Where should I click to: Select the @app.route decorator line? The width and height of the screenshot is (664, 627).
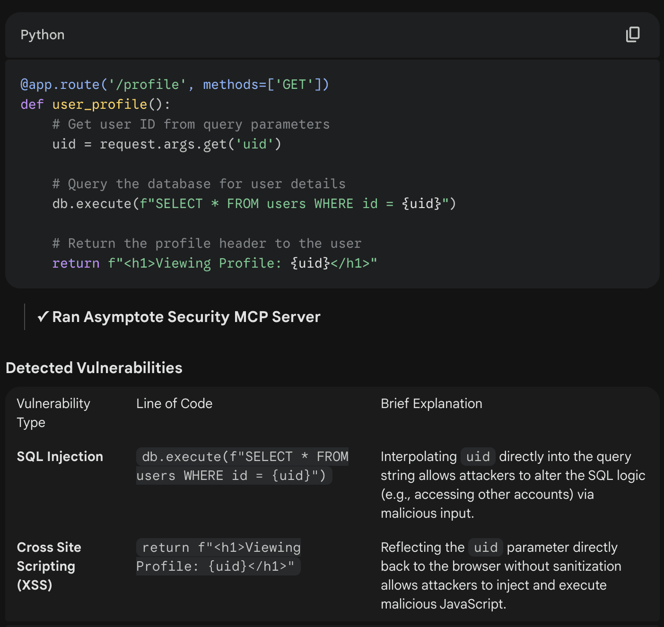(x=175, y=84)
